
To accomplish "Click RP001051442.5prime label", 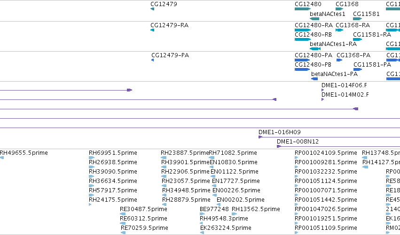I will [x=326, y=200].
